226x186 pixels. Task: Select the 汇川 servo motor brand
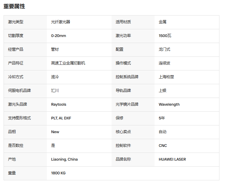(x=55, y=90)
